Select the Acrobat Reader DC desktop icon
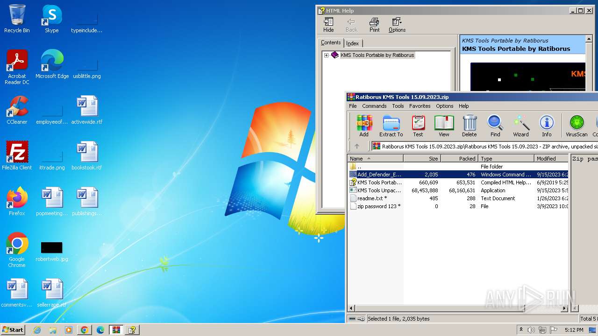Image resolution: width=598 pixels, height=336 pixels. [x=17, y=67]
